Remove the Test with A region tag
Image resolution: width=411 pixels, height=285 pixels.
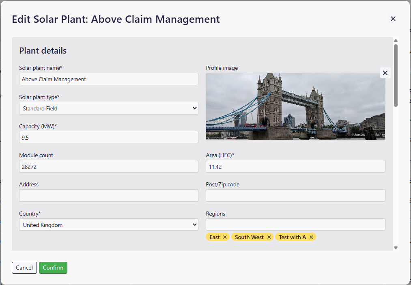[x=311, y=237]
